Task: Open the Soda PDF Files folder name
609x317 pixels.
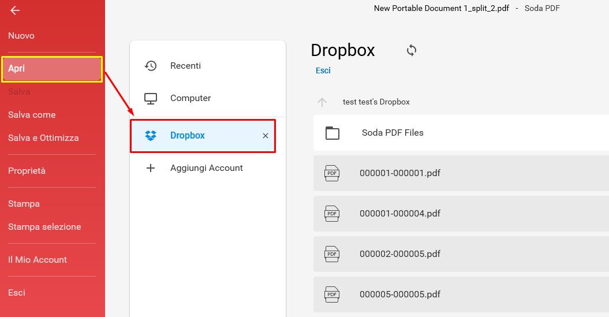Action: (x=393, y=133)
